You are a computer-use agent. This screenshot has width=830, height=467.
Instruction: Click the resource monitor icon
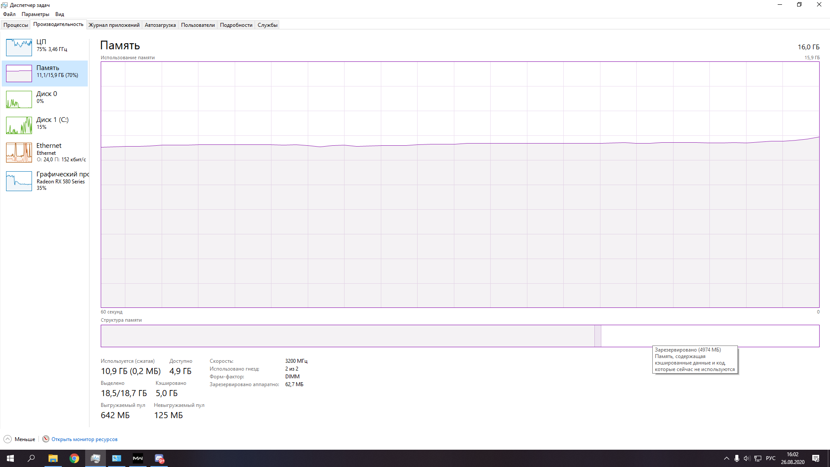tap(46, 439)
